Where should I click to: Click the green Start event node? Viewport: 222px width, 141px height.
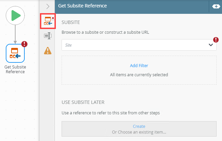click(15, 16)
